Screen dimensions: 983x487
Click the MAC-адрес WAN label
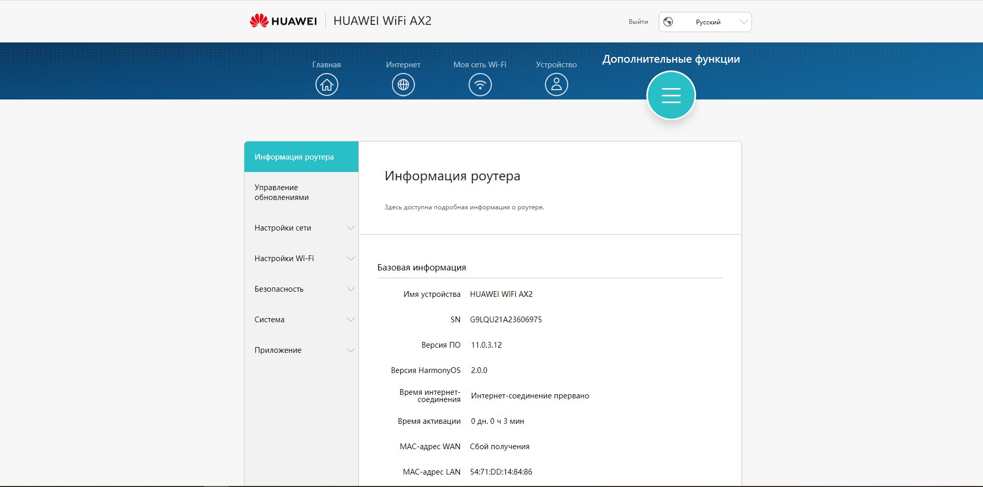[430, 447]
